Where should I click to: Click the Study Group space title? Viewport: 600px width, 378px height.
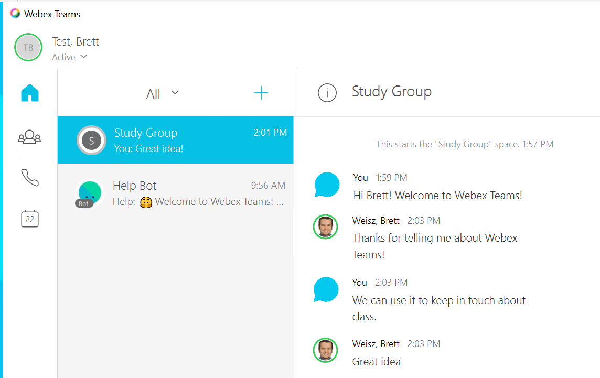tap(391, 92)
